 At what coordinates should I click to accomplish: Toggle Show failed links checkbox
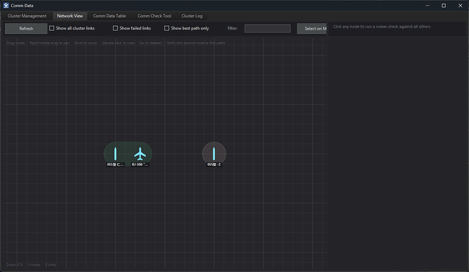pyautogui.click(x=115, y=28)
